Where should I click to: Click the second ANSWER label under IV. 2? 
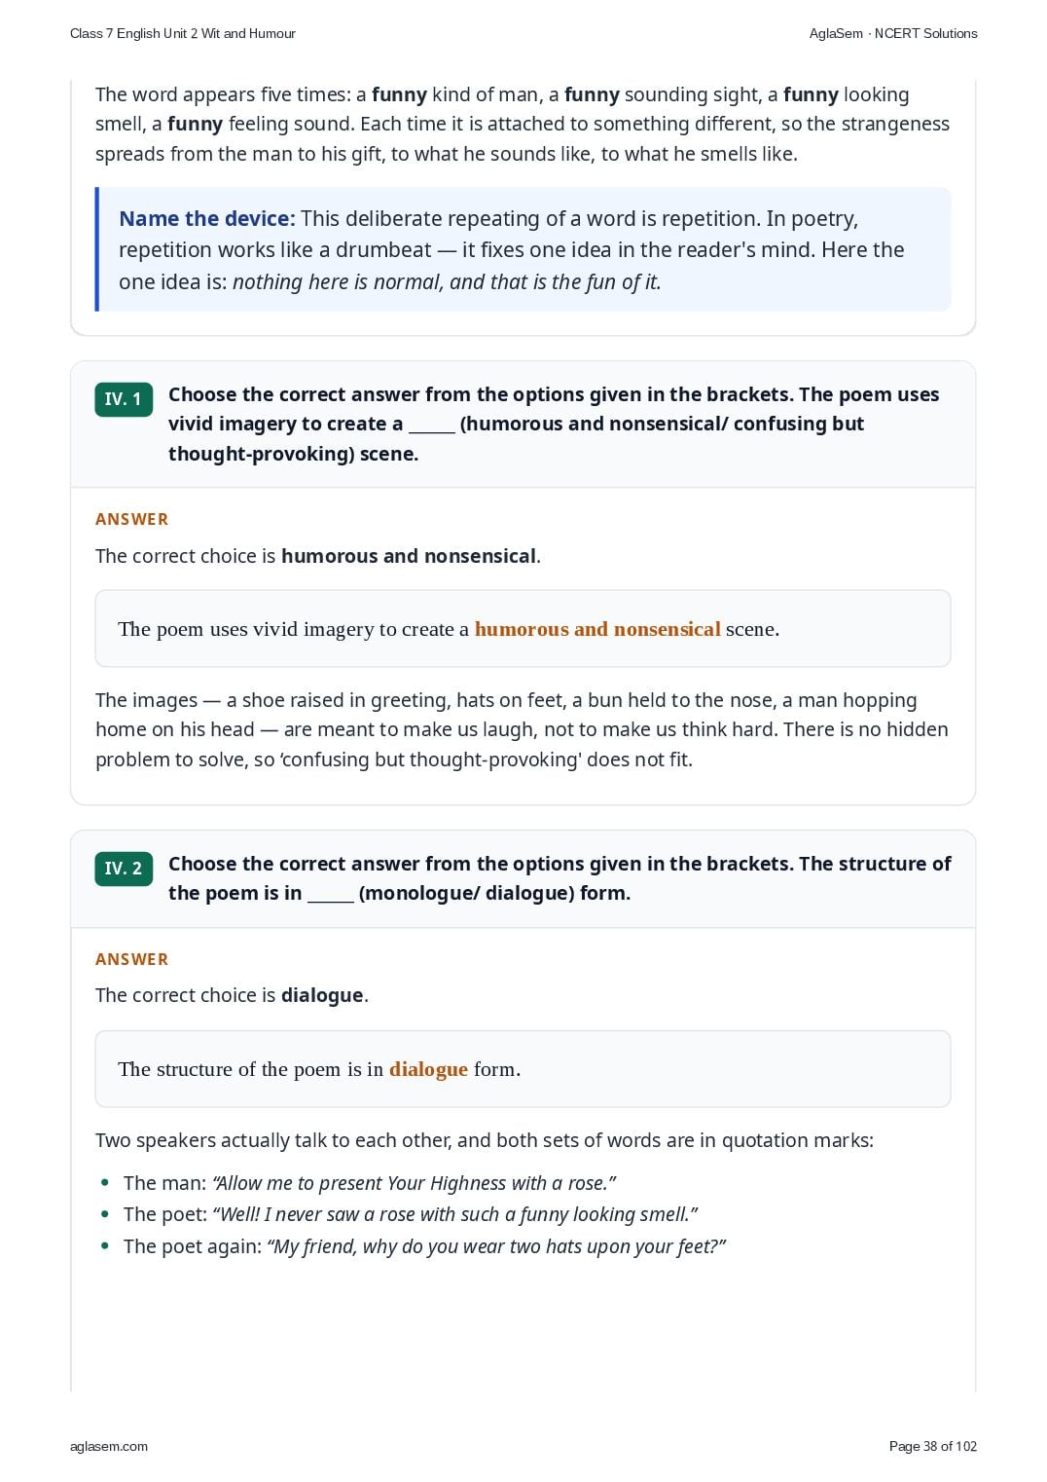pyautogui.click(x=131, y=959)
